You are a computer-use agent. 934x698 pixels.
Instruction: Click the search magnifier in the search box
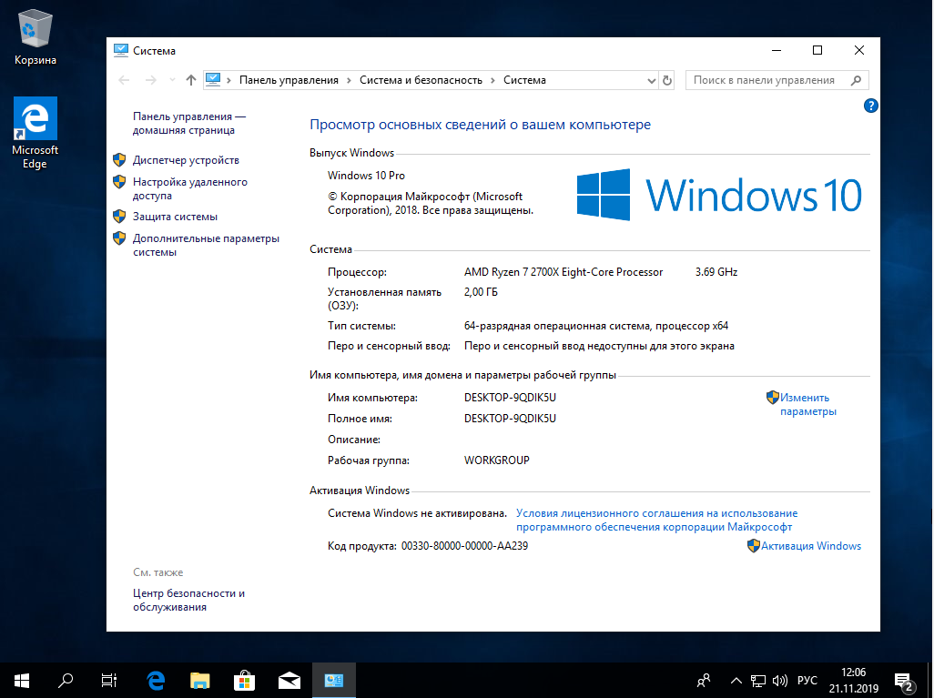tap(856, 80)
